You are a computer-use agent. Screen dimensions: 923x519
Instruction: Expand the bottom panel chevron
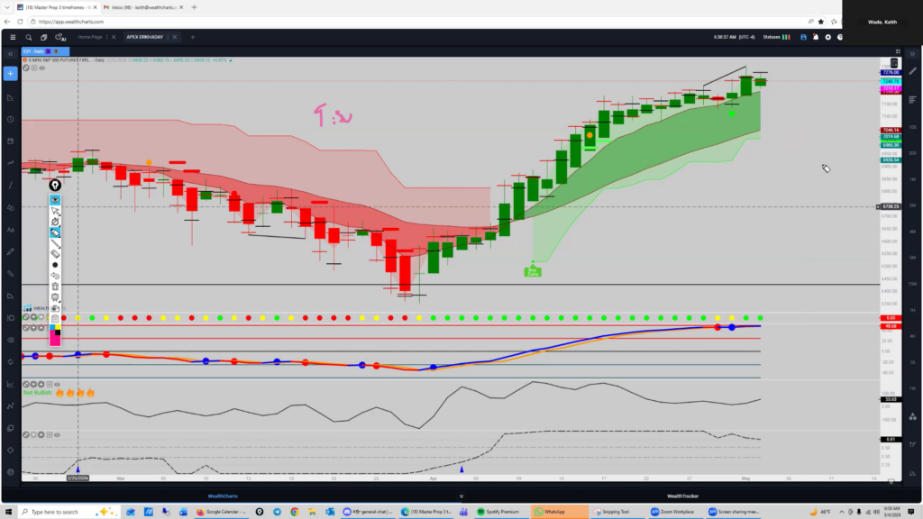(461, 496)
